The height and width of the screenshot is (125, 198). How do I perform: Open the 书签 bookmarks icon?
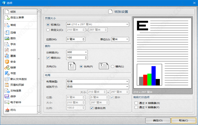(7, 73)
